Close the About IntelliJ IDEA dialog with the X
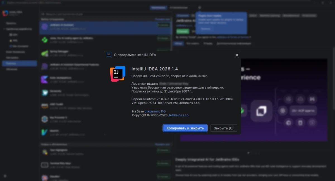The width and height of the screenshot is (335, 181). point(237,55)
